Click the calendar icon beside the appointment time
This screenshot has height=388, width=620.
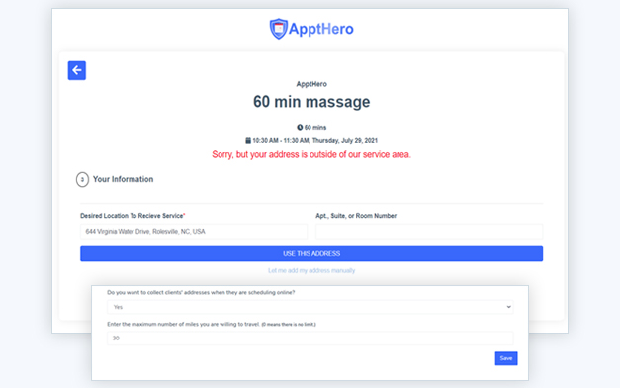click(248, 140)
